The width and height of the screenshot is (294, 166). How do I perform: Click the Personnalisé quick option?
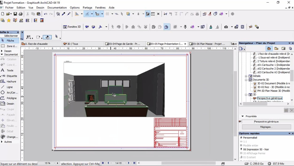250,138
